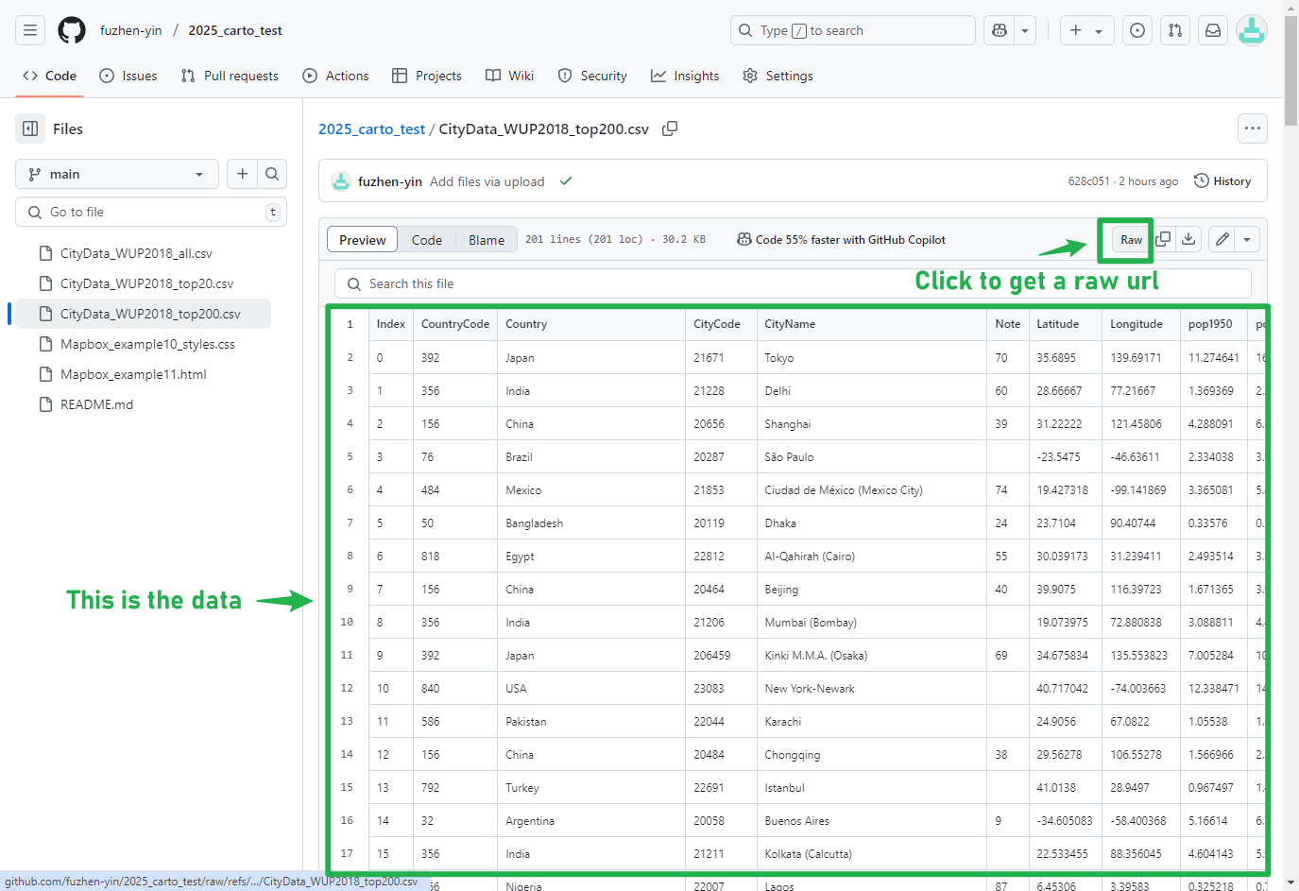Image resolution: width=1299 pixels, height=891 pixels.
Task: Open the Actions tab
Action: click(x=335, y=76)
